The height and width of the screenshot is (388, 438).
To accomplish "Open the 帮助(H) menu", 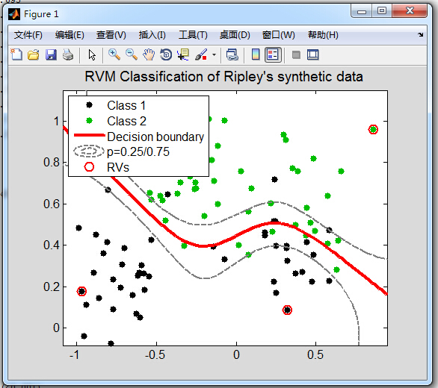I will 323,35.
